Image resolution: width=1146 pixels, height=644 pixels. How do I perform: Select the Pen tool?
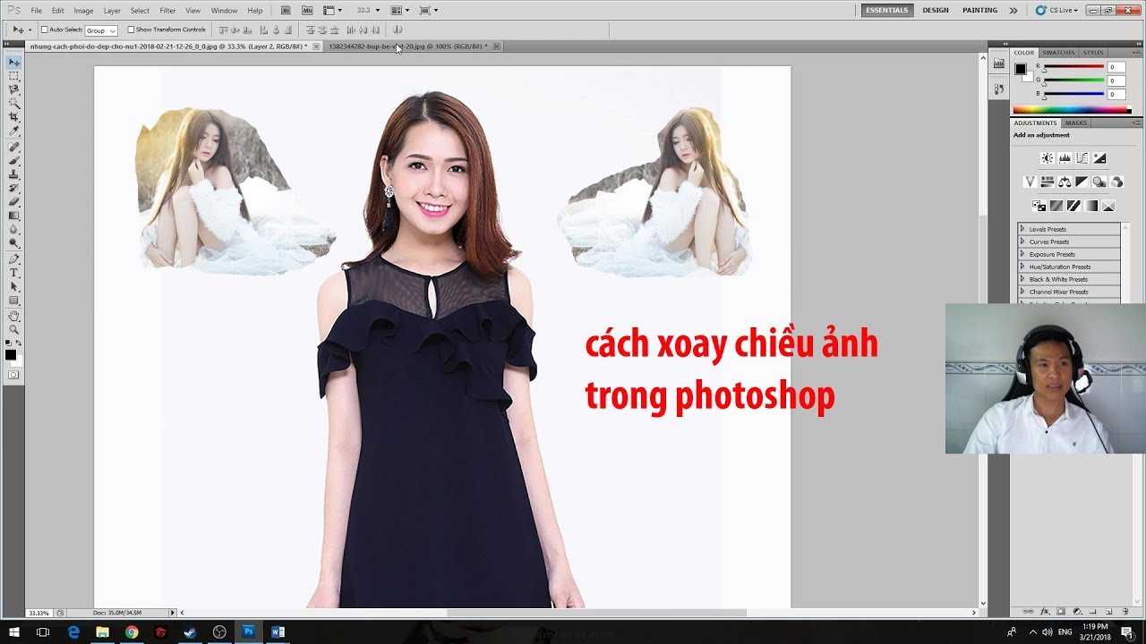click(x=13, y=258)
